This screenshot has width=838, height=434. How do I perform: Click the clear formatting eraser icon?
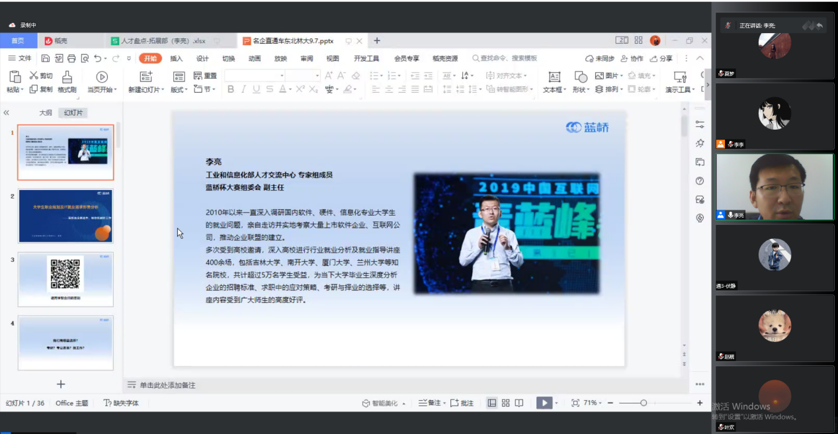point(356,75)
